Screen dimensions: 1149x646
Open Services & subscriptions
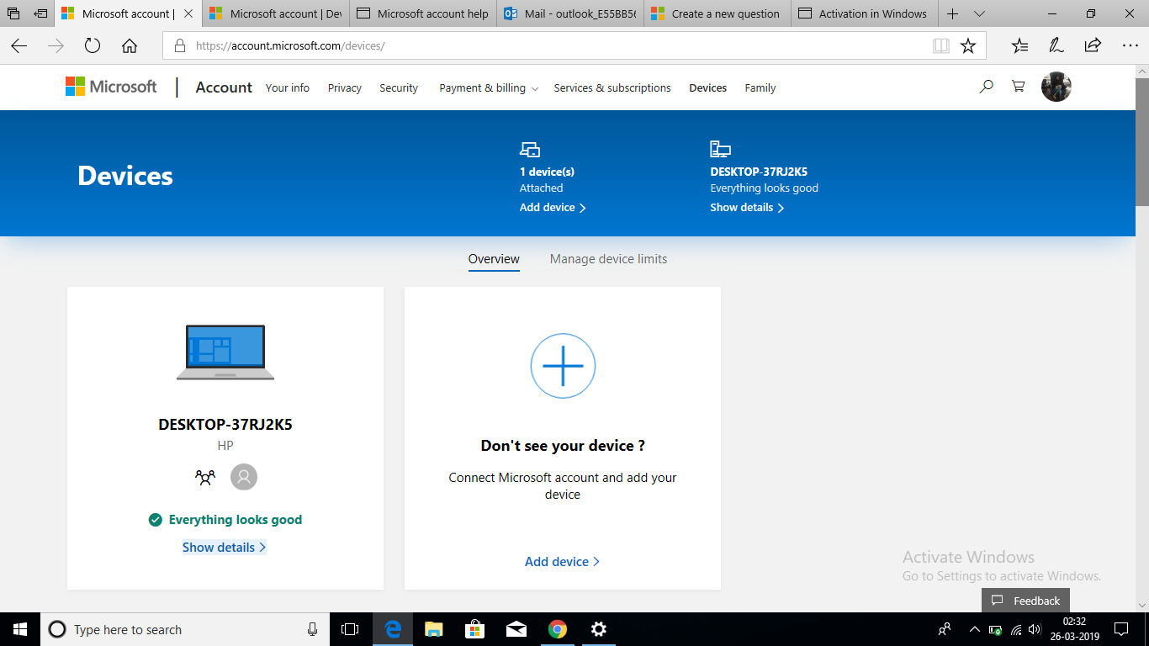[612, 87]
